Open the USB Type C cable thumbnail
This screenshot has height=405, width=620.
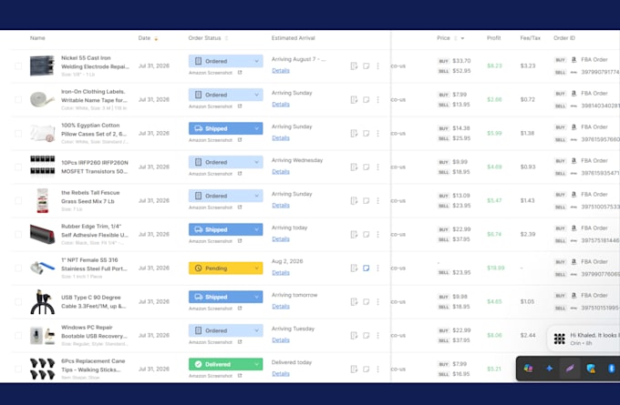coord(42,302)
